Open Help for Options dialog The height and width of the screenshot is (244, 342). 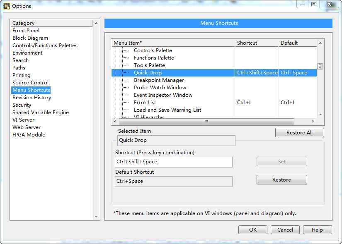point(317,230)
